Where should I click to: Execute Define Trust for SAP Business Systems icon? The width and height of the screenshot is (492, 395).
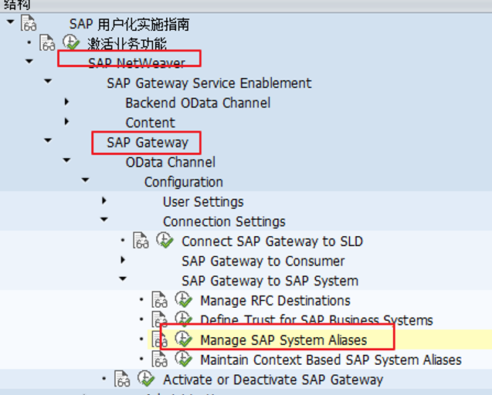pos(183,319)
